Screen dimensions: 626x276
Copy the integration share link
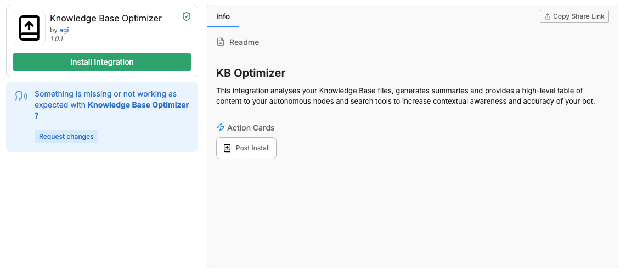click(x=574, y=16)
